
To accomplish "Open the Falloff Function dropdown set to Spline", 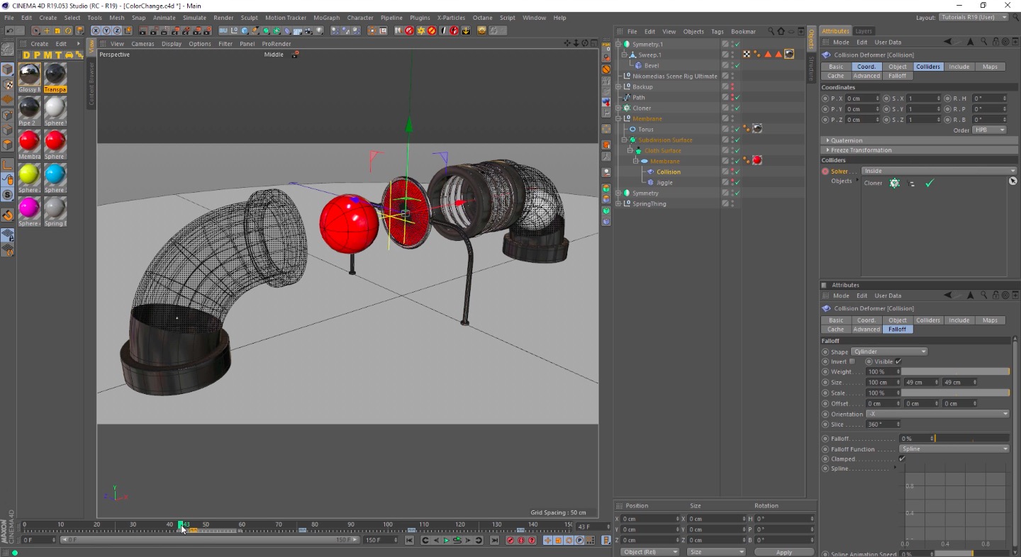I will (x=954, y=449).
